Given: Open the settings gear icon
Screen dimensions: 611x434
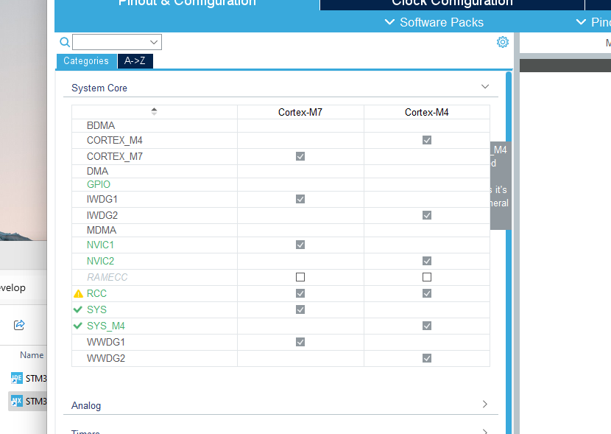Looking at the screenshot, I should click(503, 42).
